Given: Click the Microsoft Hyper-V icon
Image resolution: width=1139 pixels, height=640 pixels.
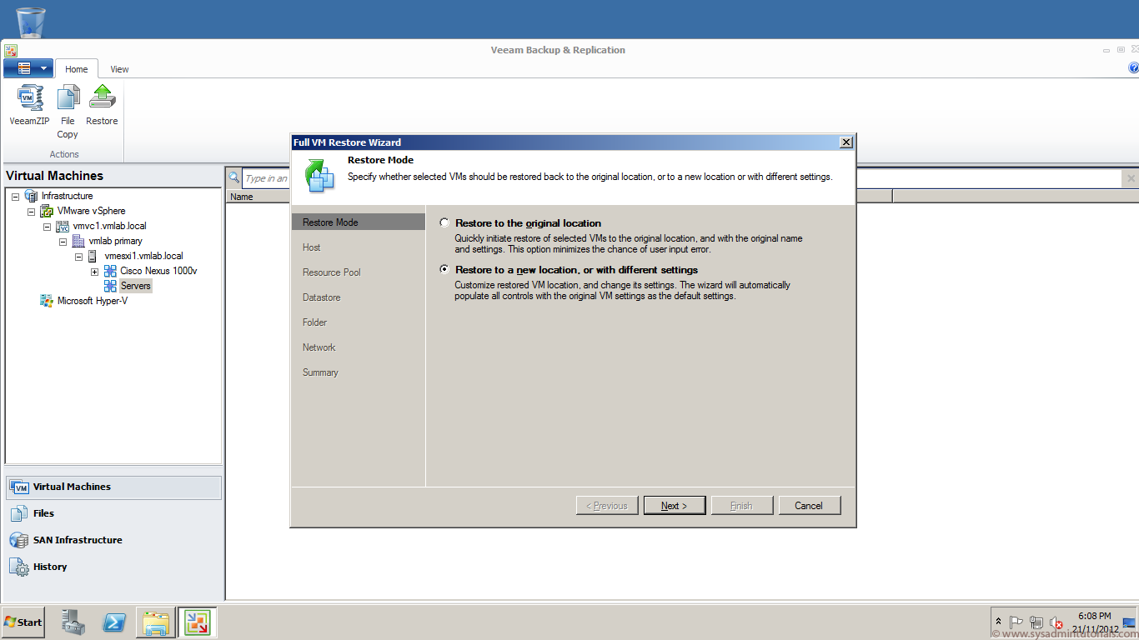Looking at the screenshot, I should pyautogui.click(x=47, y=301).
